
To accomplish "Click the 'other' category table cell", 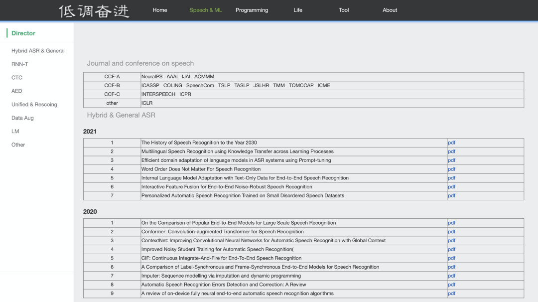I will 112,103.
